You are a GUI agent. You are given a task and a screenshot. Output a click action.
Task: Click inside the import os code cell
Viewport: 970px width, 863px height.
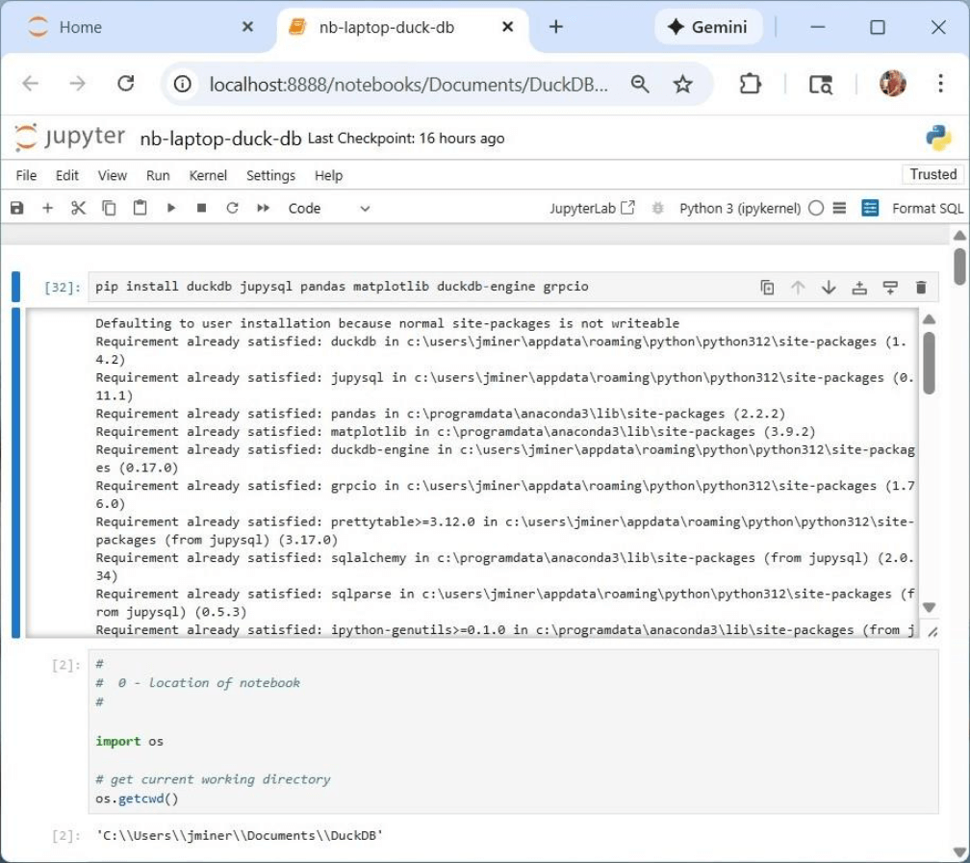click(x=514, y=731)
